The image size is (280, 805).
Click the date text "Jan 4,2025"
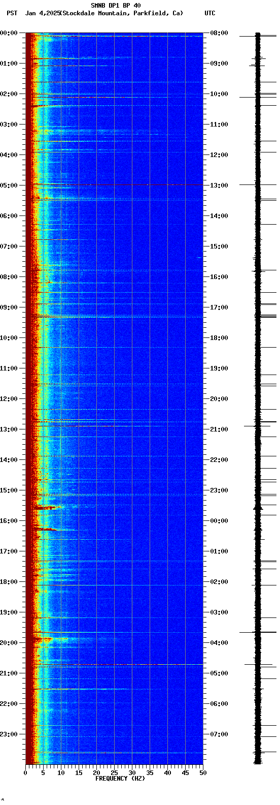(43, 13)
